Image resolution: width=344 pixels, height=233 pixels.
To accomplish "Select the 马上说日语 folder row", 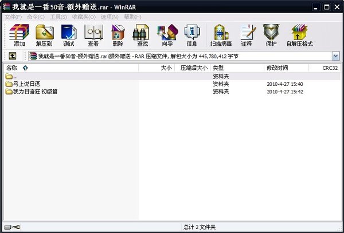I will [x=171, y=84].
